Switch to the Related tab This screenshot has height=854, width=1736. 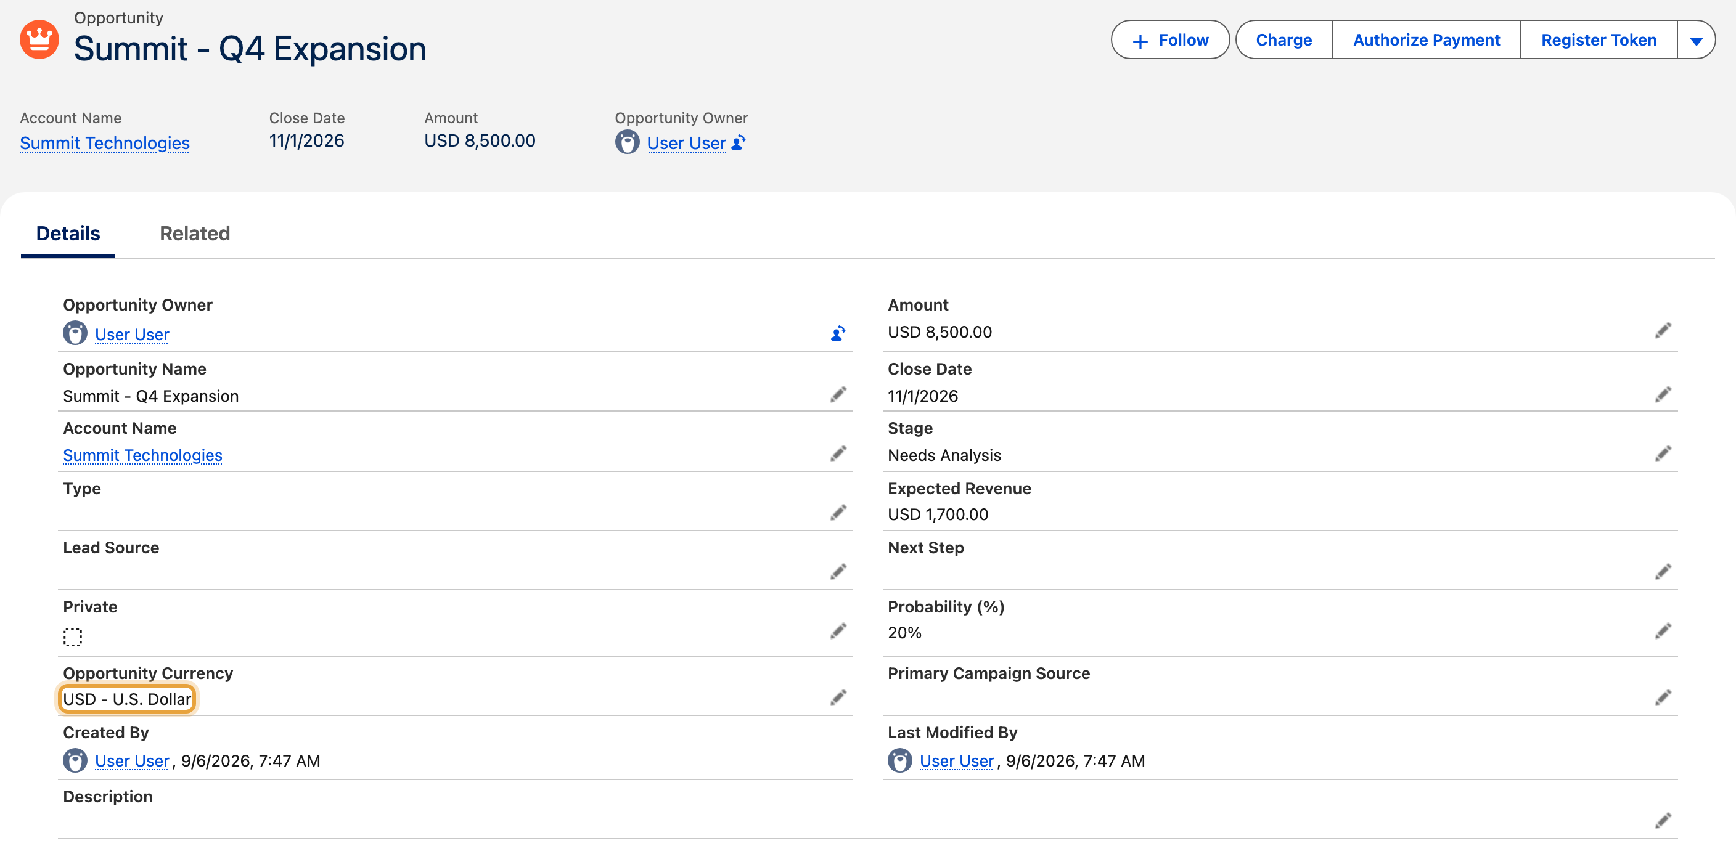(195, 234)
